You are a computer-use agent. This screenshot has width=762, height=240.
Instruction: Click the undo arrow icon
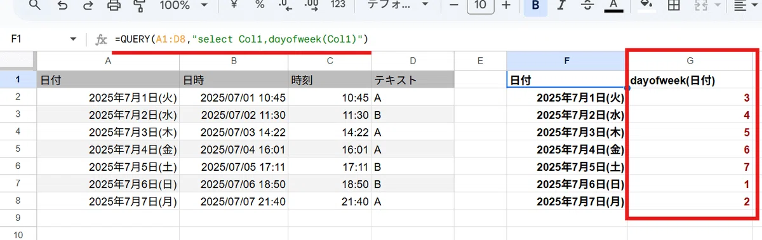click(63, 5)
